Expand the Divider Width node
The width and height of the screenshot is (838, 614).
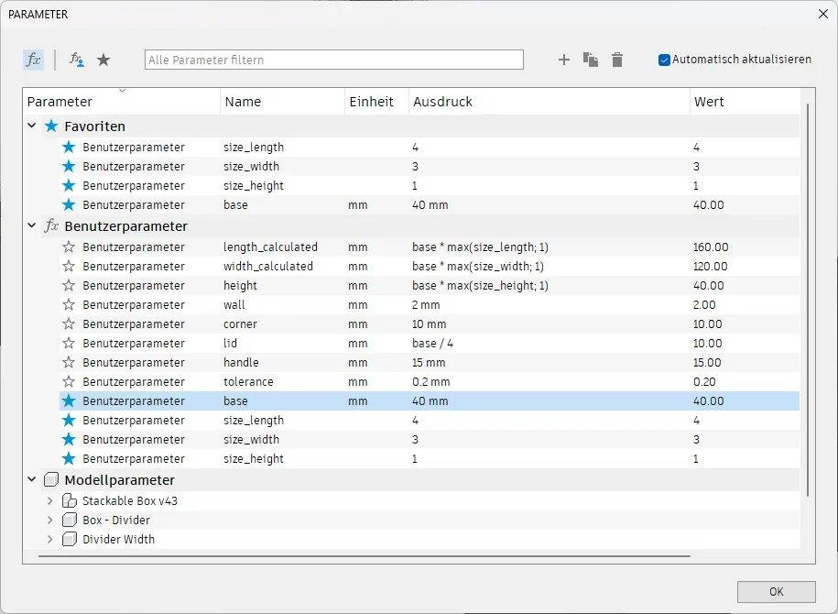pos(49,539)
